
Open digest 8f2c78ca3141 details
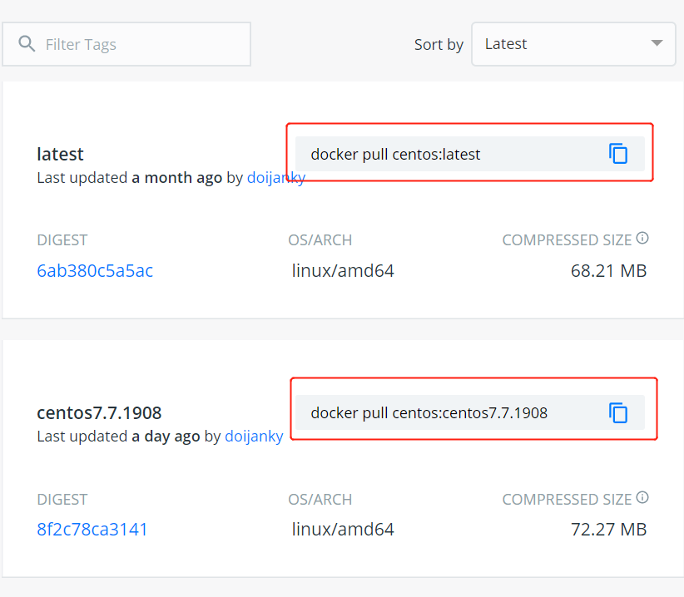[x=92, y=530]
